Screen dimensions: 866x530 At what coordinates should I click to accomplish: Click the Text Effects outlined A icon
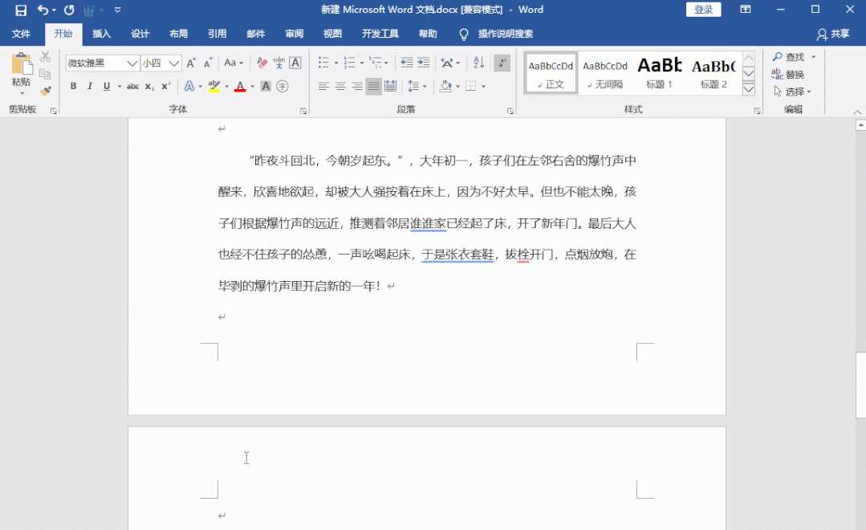point(189,86)
